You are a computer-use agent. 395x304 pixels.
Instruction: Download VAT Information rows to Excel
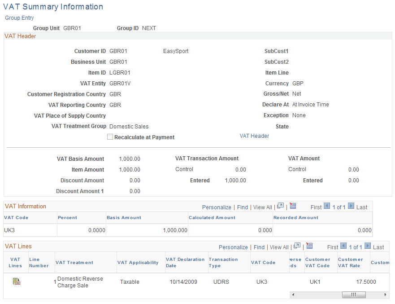293,207
